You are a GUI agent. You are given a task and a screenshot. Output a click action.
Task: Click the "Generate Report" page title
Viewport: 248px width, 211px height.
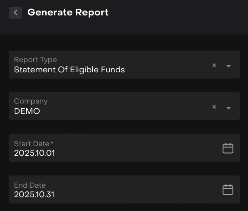point(68,13)
